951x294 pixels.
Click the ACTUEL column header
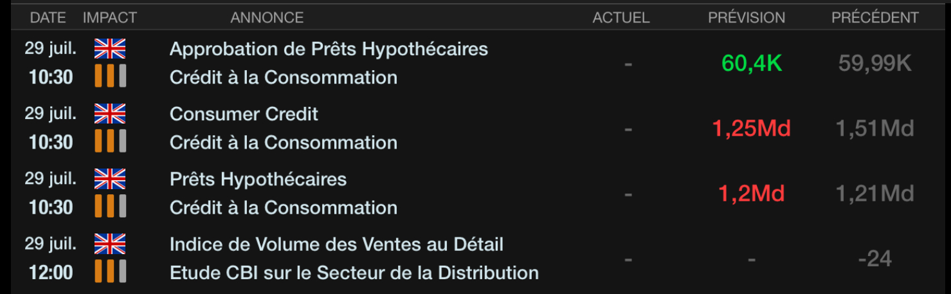(621, 18)
